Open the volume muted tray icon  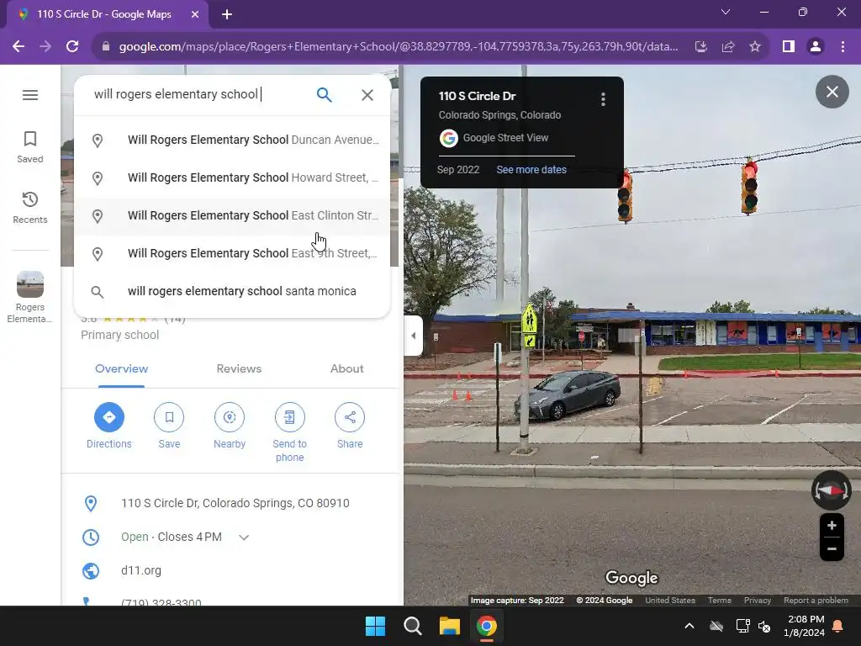pos(764,626)
